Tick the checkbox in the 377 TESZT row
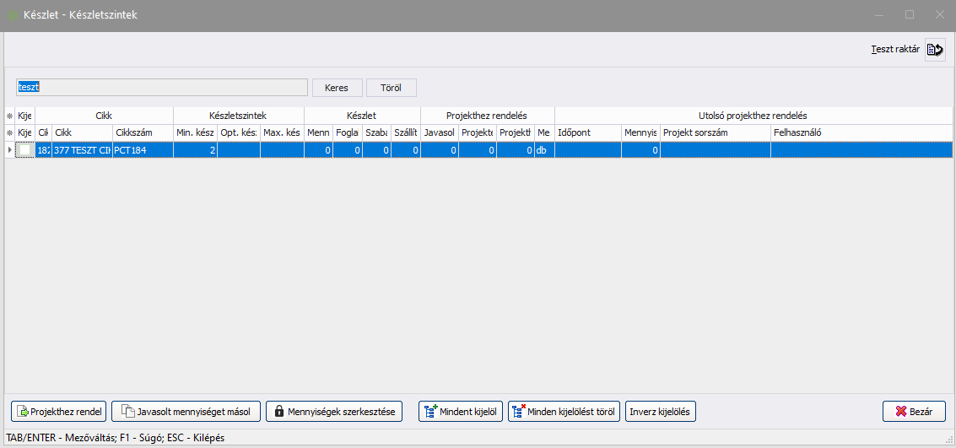The height and width of the screenshot is (448, 956). (x=25, y=149)
